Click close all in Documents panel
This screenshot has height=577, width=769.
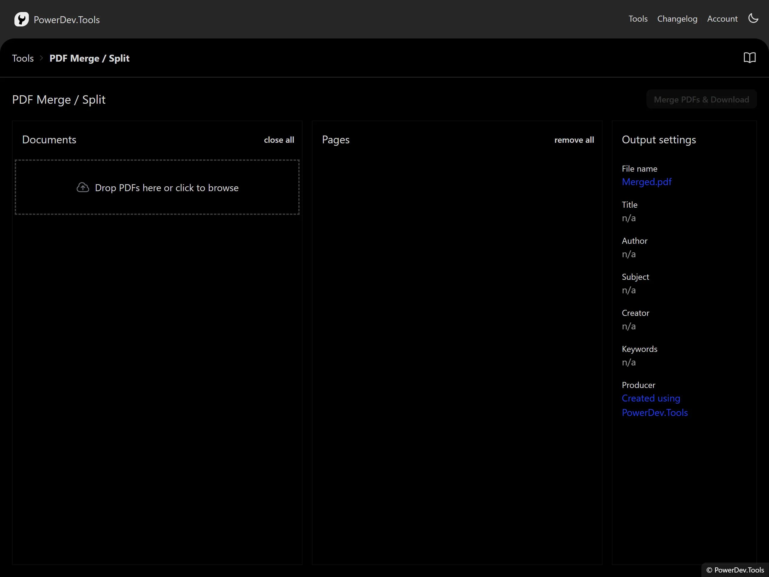279,140
